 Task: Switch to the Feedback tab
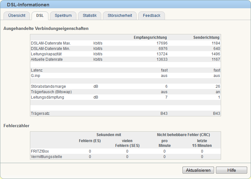152,16
